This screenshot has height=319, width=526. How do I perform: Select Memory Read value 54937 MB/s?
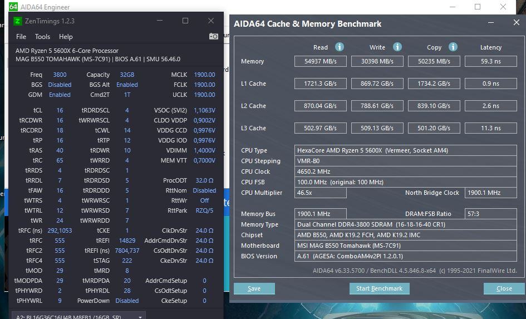[x=321, y=61]
